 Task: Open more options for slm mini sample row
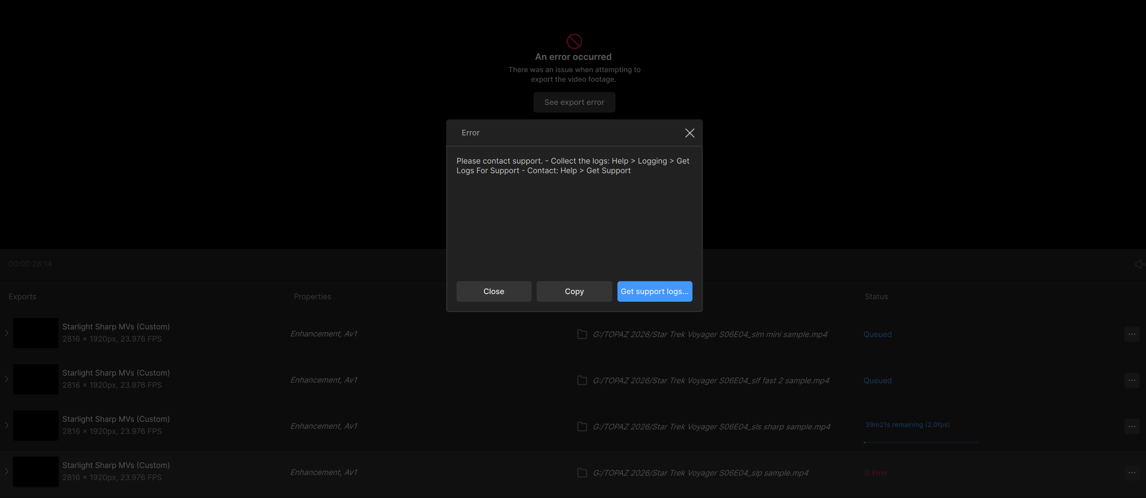click(x=1131, y=334)
